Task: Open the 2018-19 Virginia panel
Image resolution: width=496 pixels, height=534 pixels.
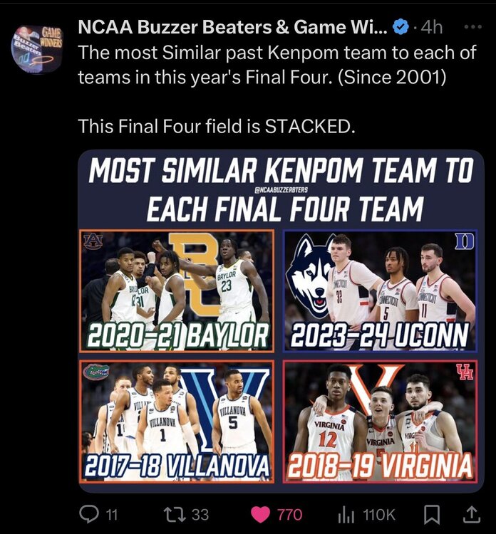Action: (380, 422)
